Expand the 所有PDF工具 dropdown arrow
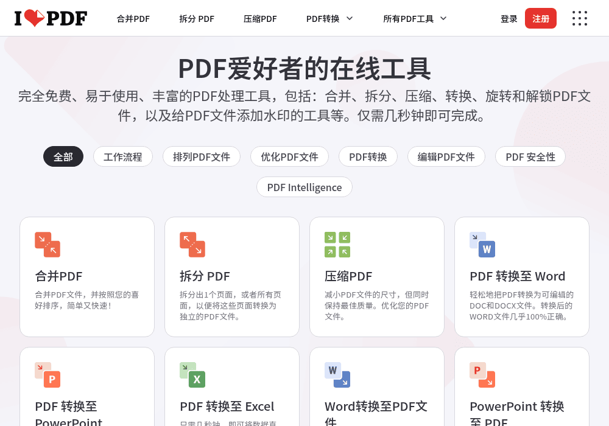Image resolution: width=609 pixels, height=426 pixels. click(443, 18)
